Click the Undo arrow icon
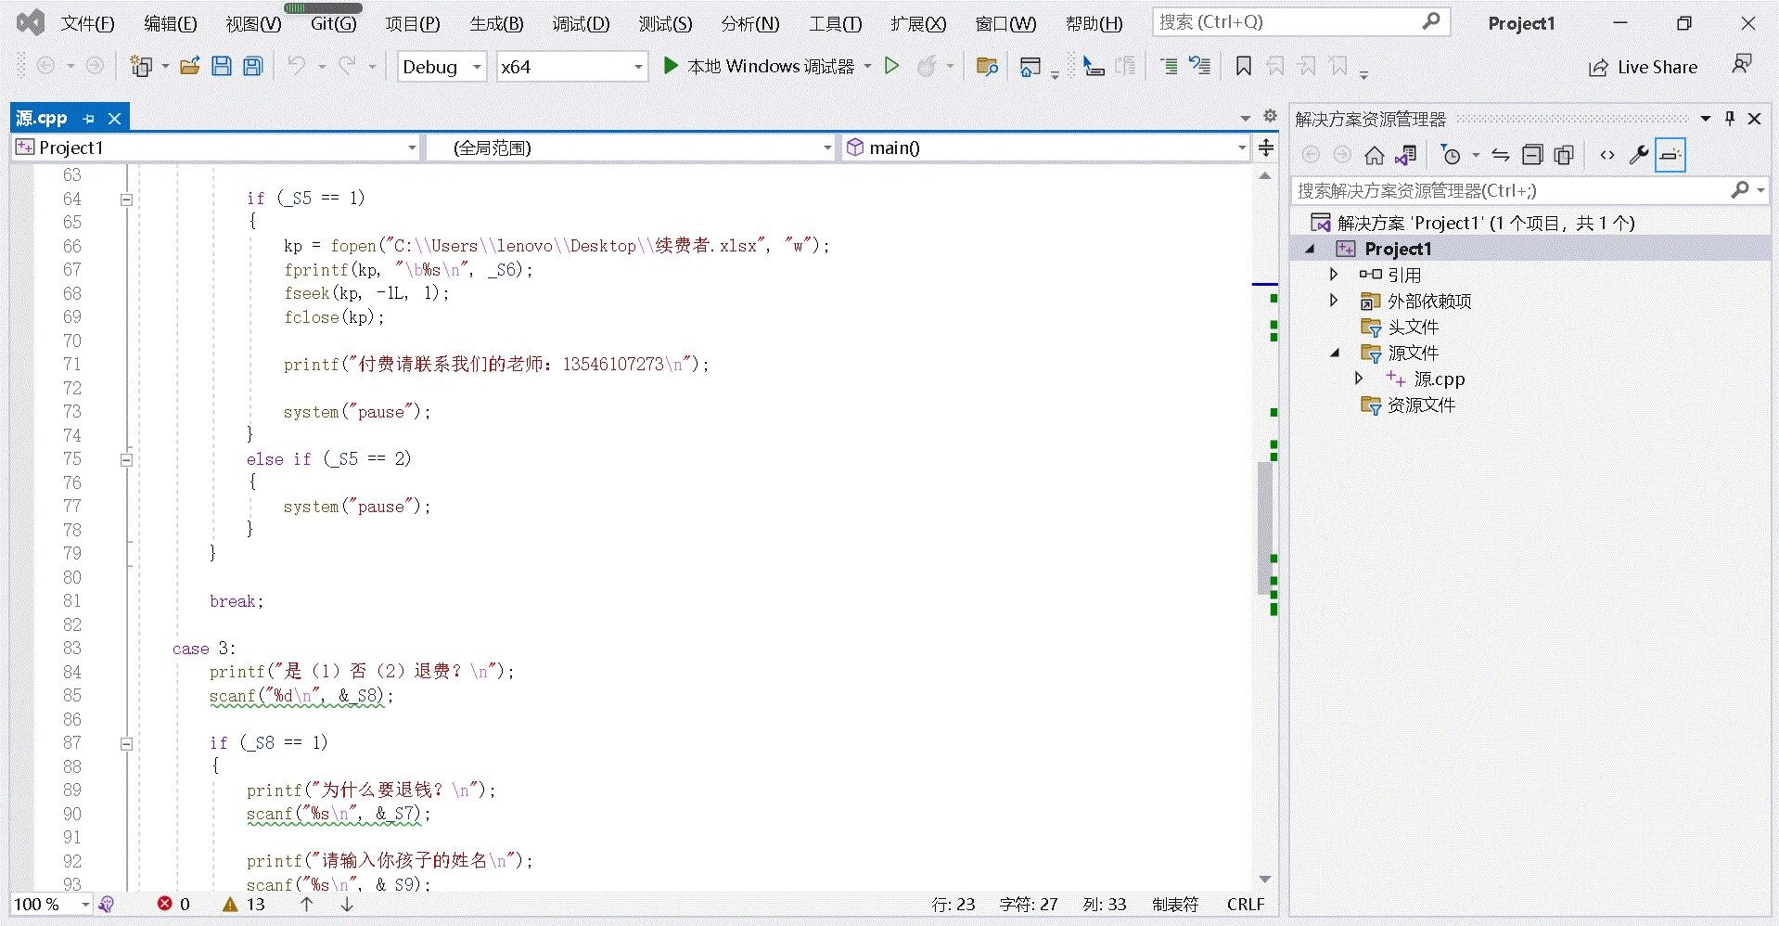Image resolution: width=1779 pixels, height=926 pixels. click(297, 66)
